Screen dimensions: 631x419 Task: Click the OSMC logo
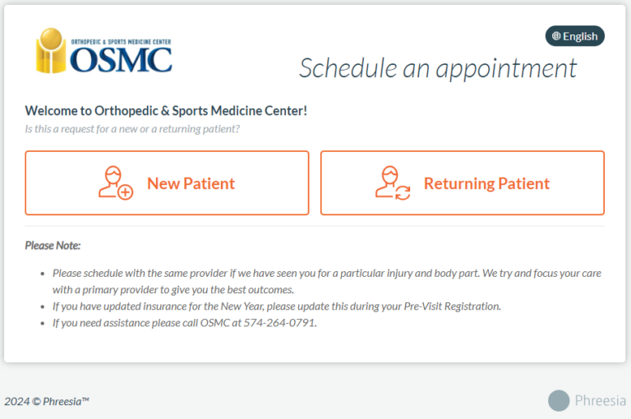click(104, 51)
